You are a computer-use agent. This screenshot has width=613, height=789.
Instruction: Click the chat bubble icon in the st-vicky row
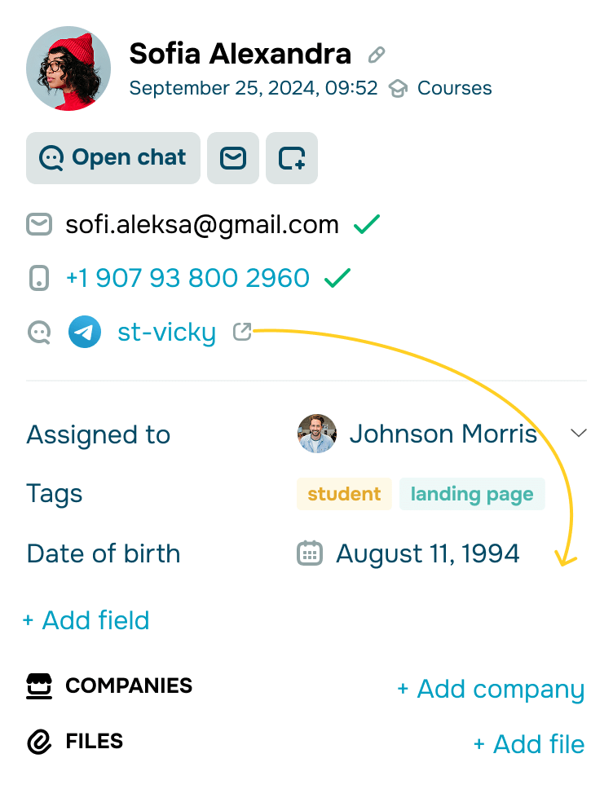pos(38,332)
